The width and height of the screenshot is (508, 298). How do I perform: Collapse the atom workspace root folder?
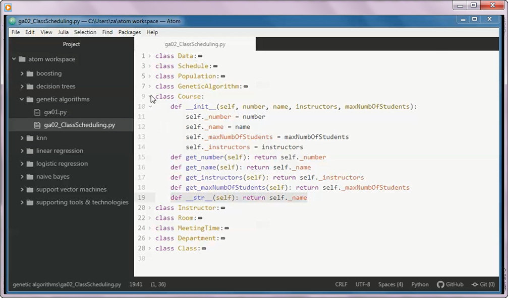pos(14,59)
